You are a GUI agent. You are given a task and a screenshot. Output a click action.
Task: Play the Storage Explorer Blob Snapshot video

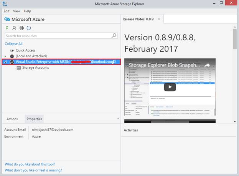[170, 87]
